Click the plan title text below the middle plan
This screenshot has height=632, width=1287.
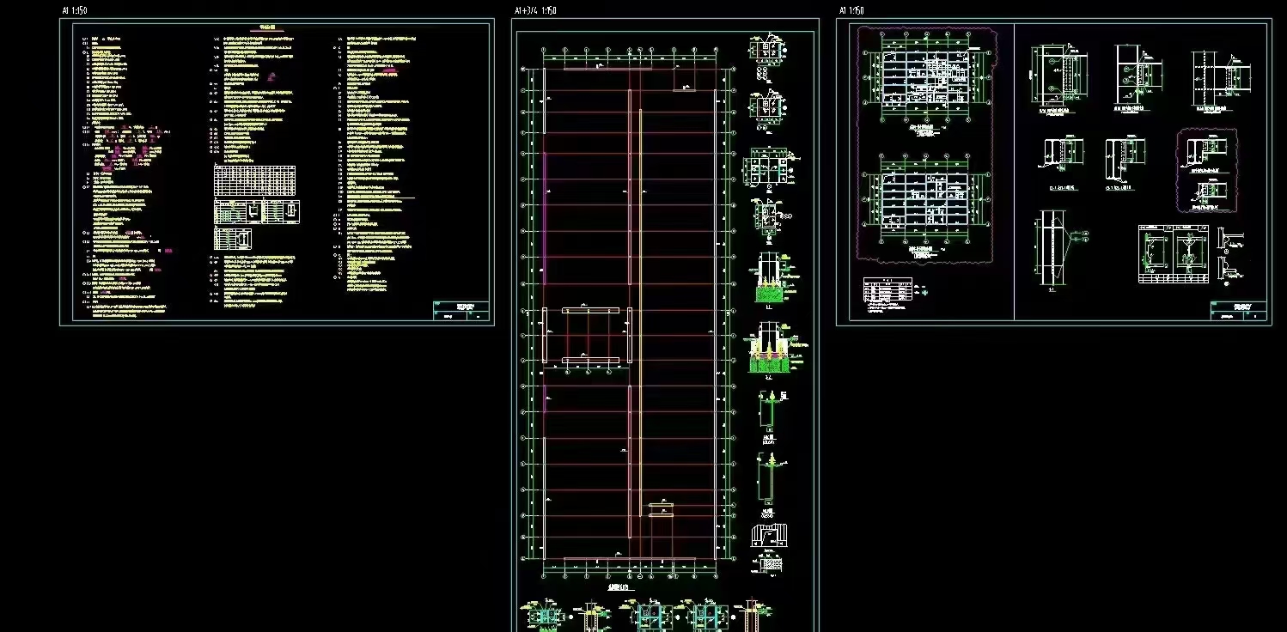click(x=619, y=587)
